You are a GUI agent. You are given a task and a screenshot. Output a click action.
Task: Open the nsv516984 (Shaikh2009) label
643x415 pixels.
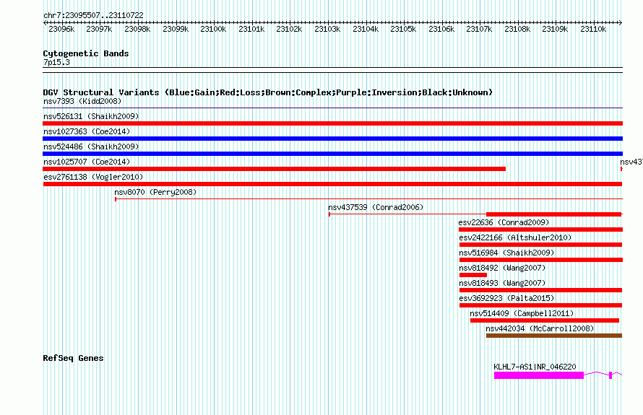[506, 253]
